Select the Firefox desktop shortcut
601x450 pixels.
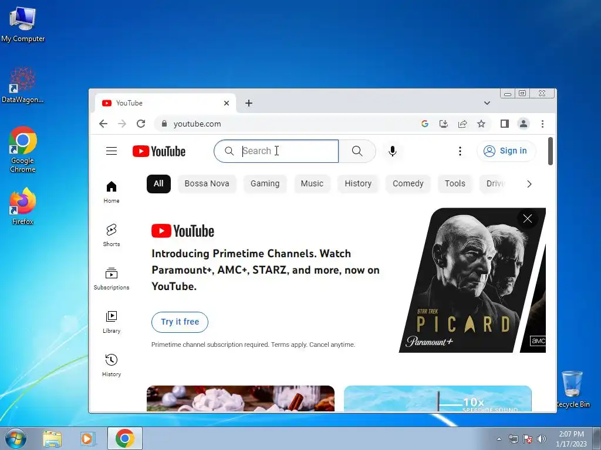23,206
